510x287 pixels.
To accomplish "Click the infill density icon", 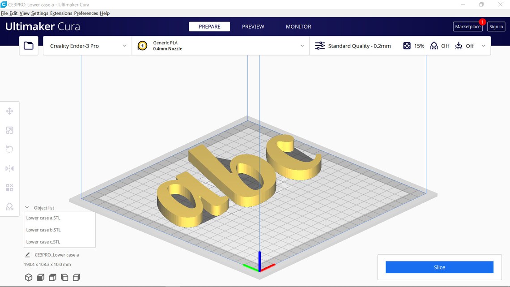I will coord(407,46).
